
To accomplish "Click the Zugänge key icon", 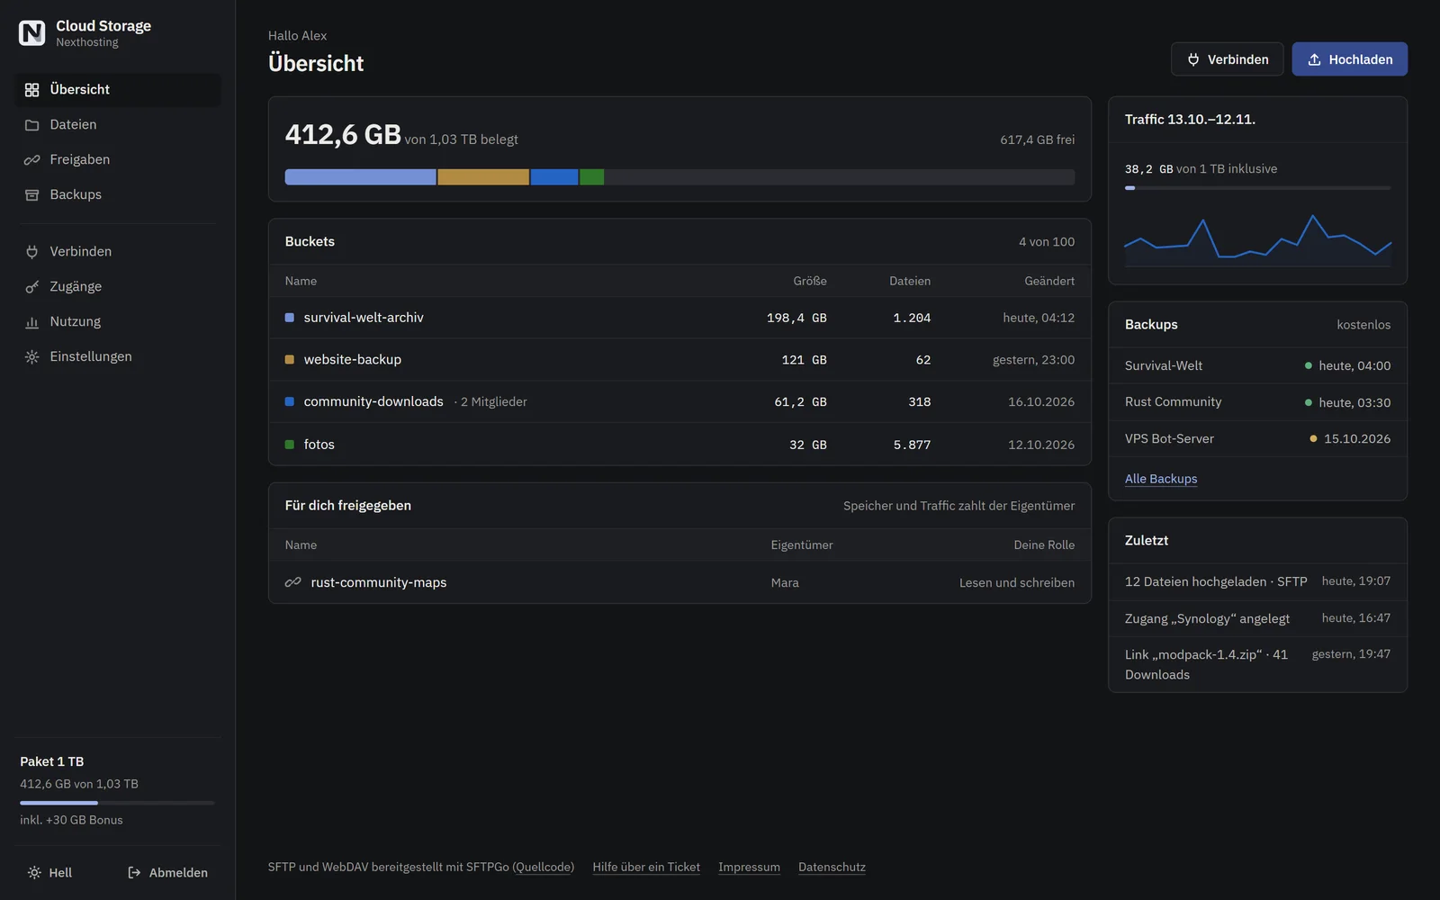I will click(x=31, y=287).
